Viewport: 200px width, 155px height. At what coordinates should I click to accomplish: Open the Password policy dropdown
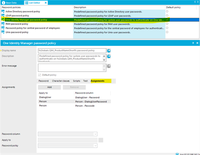pos(95,146)
